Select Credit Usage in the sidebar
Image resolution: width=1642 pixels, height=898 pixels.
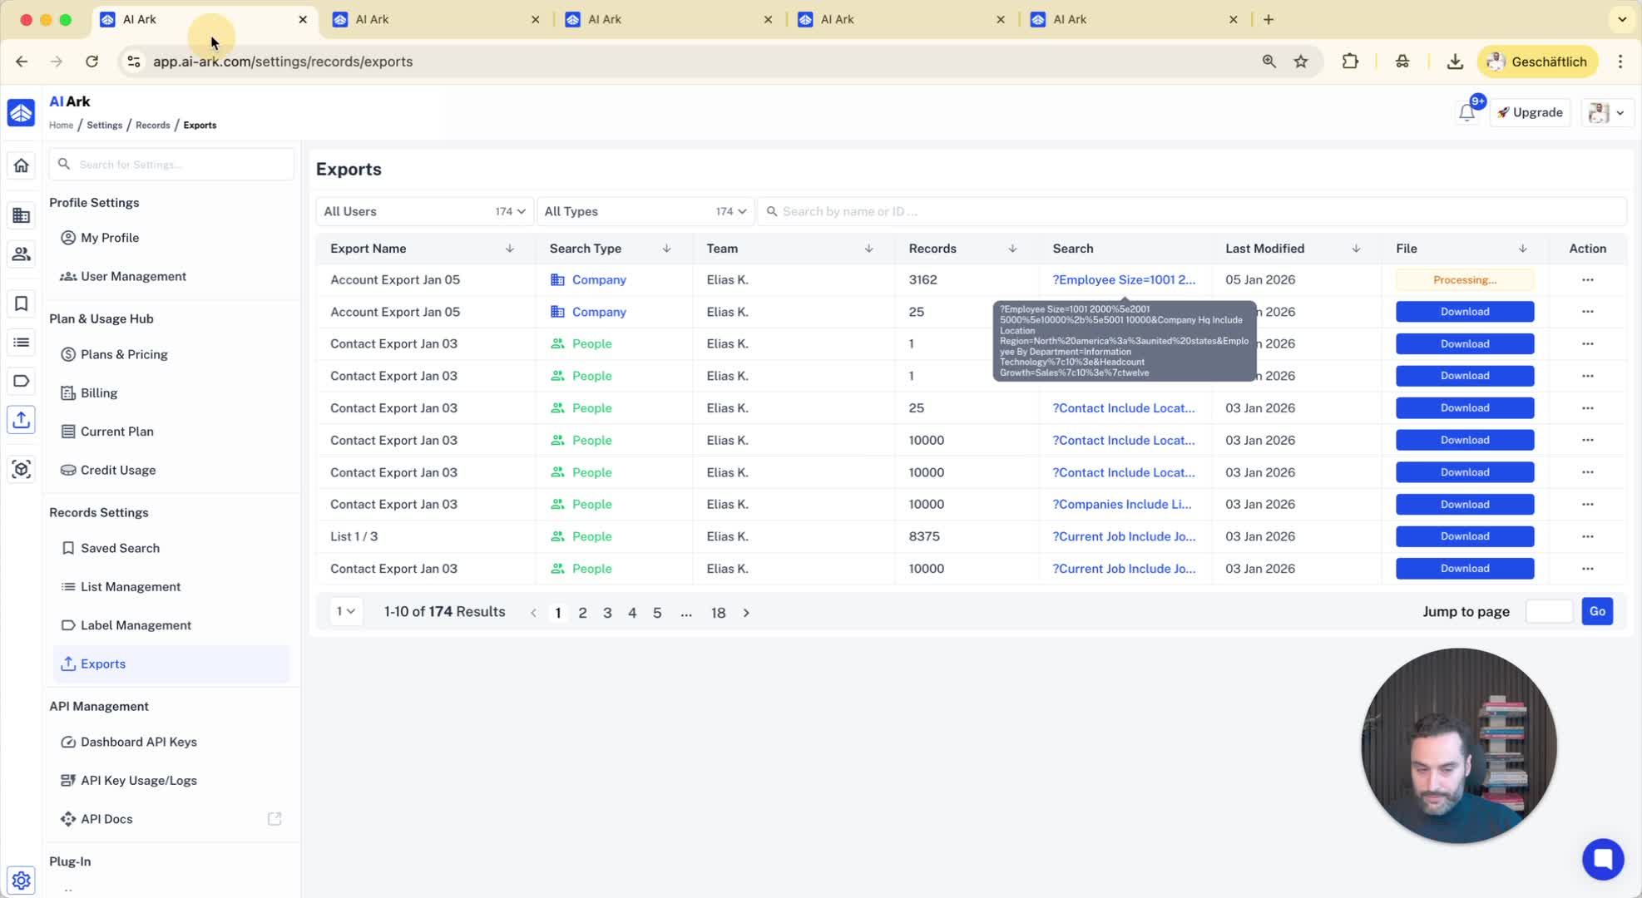click(x=117, y=470)
